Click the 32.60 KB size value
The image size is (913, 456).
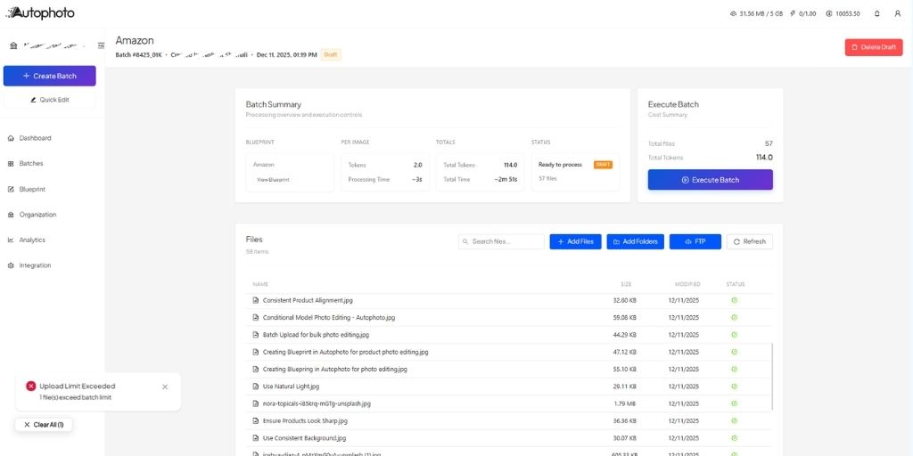click(x=625, y=301)
